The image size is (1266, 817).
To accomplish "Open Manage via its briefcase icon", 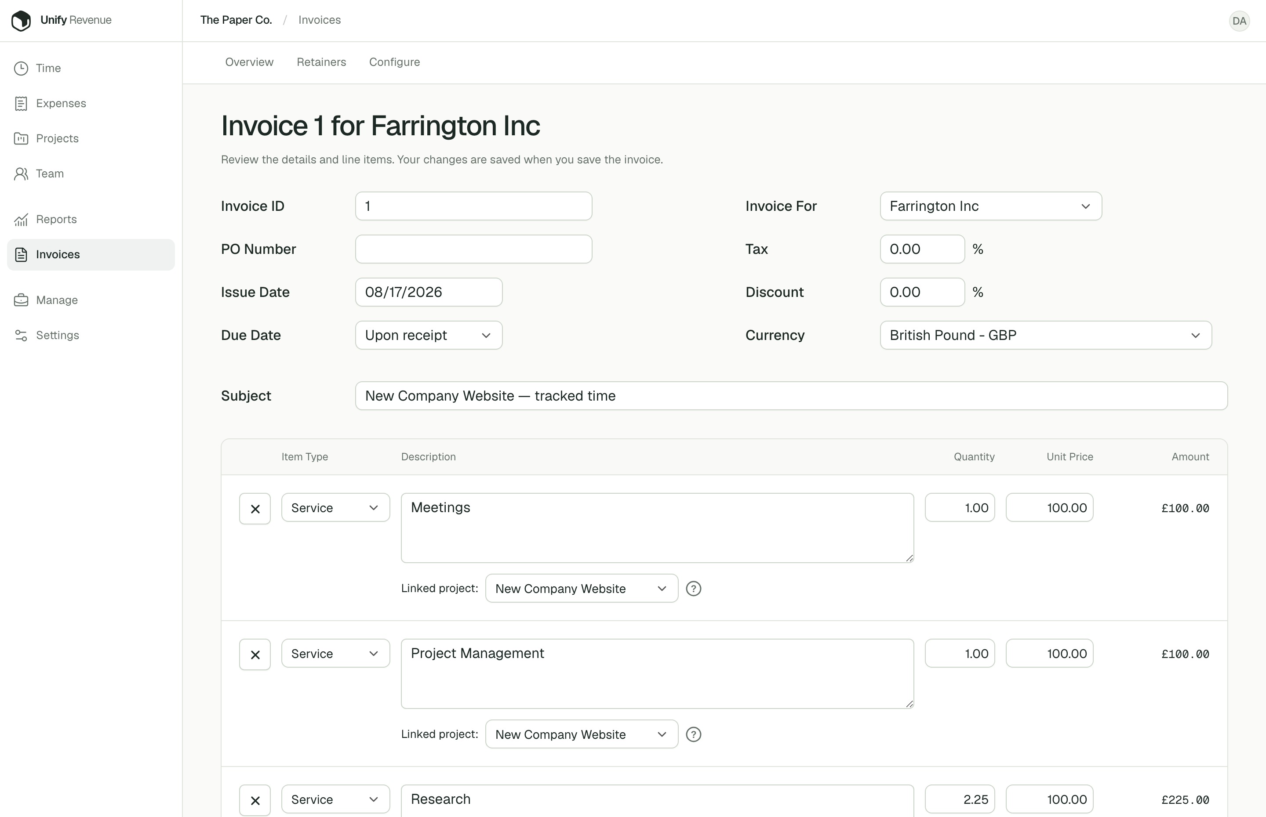I will pyautogui.click(x=21, y=300).
